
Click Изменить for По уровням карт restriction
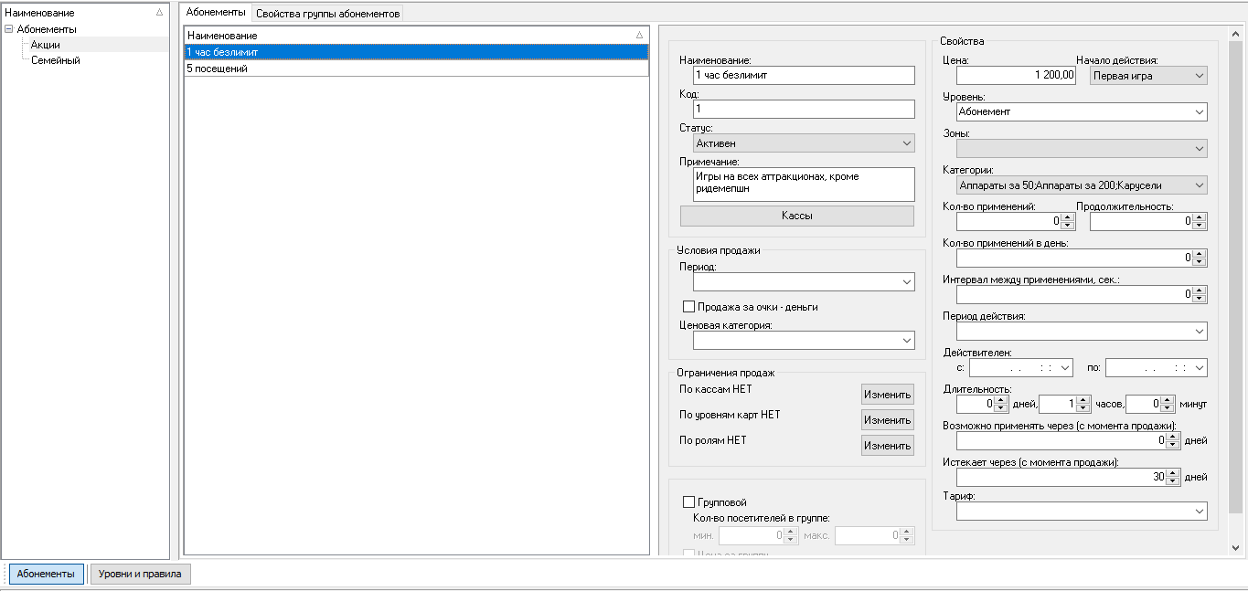[887, 420]
